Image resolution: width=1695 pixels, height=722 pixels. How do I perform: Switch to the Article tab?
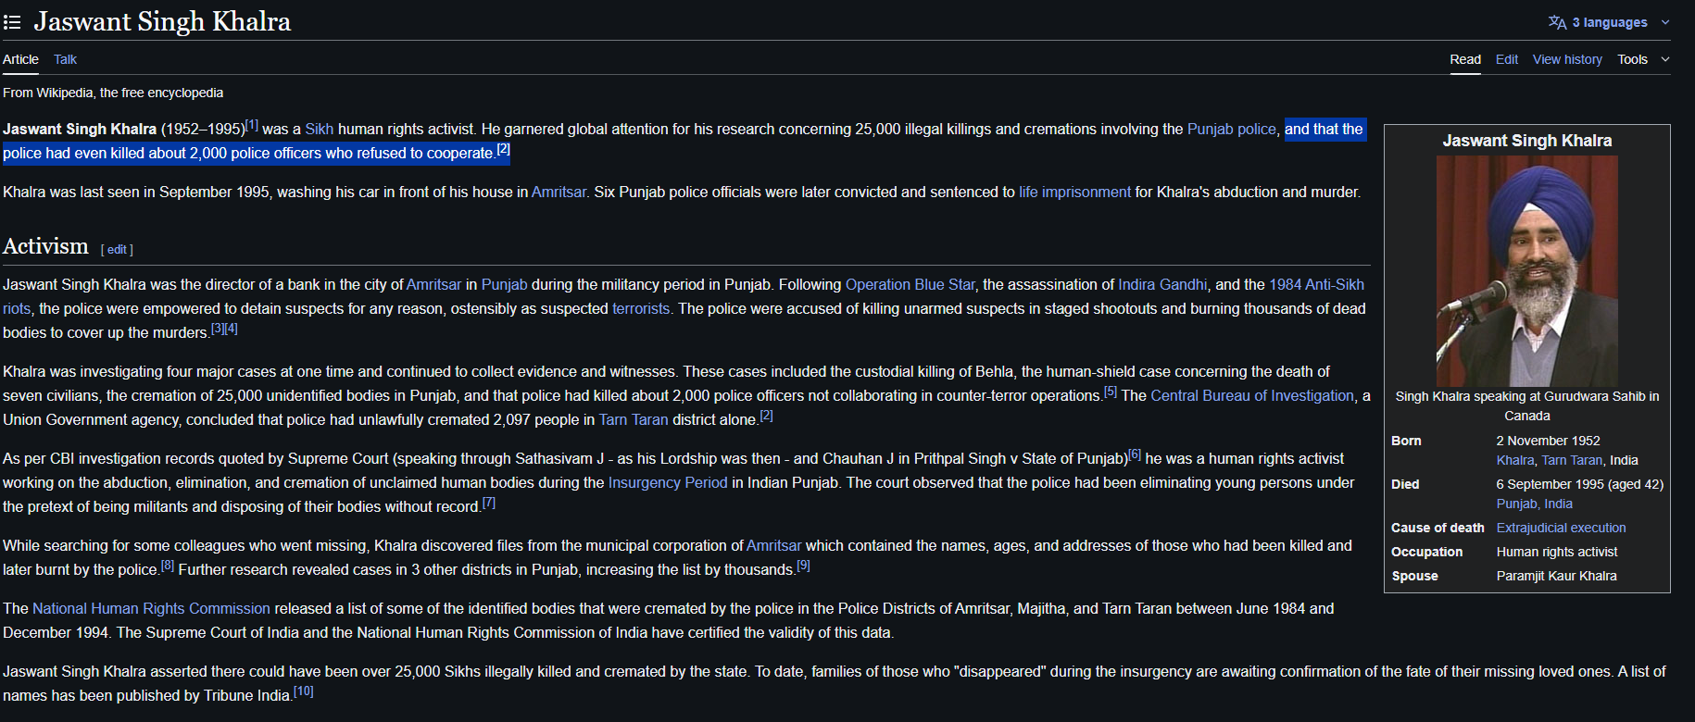[20, 59]
